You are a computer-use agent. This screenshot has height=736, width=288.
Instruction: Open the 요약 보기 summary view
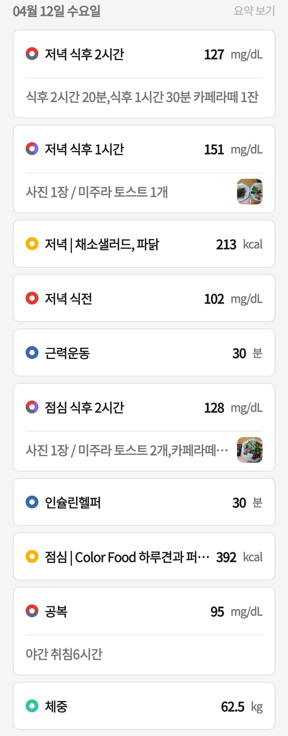click(254, 11)
